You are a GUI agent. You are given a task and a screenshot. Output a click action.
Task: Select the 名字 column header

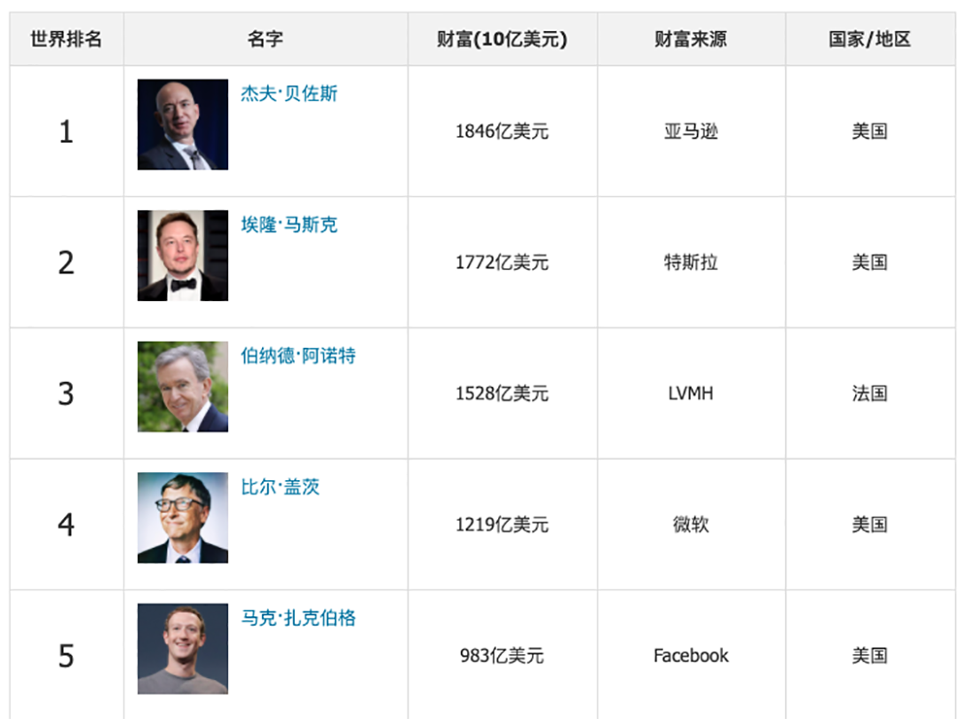tap(266, 39)
